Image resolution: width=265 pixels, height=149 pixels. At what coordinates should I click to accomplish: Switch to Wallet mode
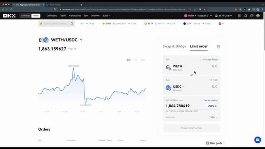point(36,16)
